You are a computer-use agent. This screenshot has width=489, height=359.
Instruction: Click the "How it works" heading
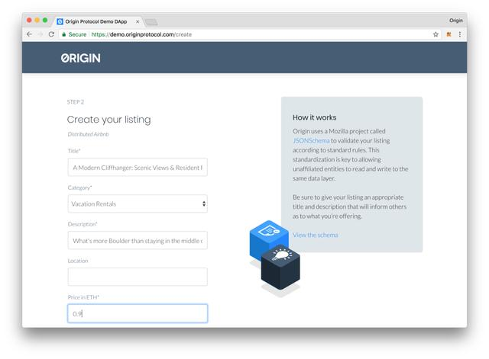pyautogui.click(x=314, y=117)
